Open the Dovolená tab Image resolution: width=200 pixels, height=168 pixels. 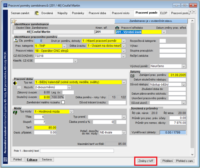[x=47, y=13]
